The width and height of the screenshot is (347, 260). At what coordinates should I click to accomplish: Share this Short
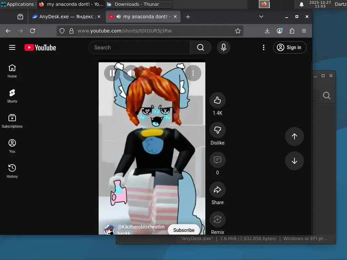point(218,190)
